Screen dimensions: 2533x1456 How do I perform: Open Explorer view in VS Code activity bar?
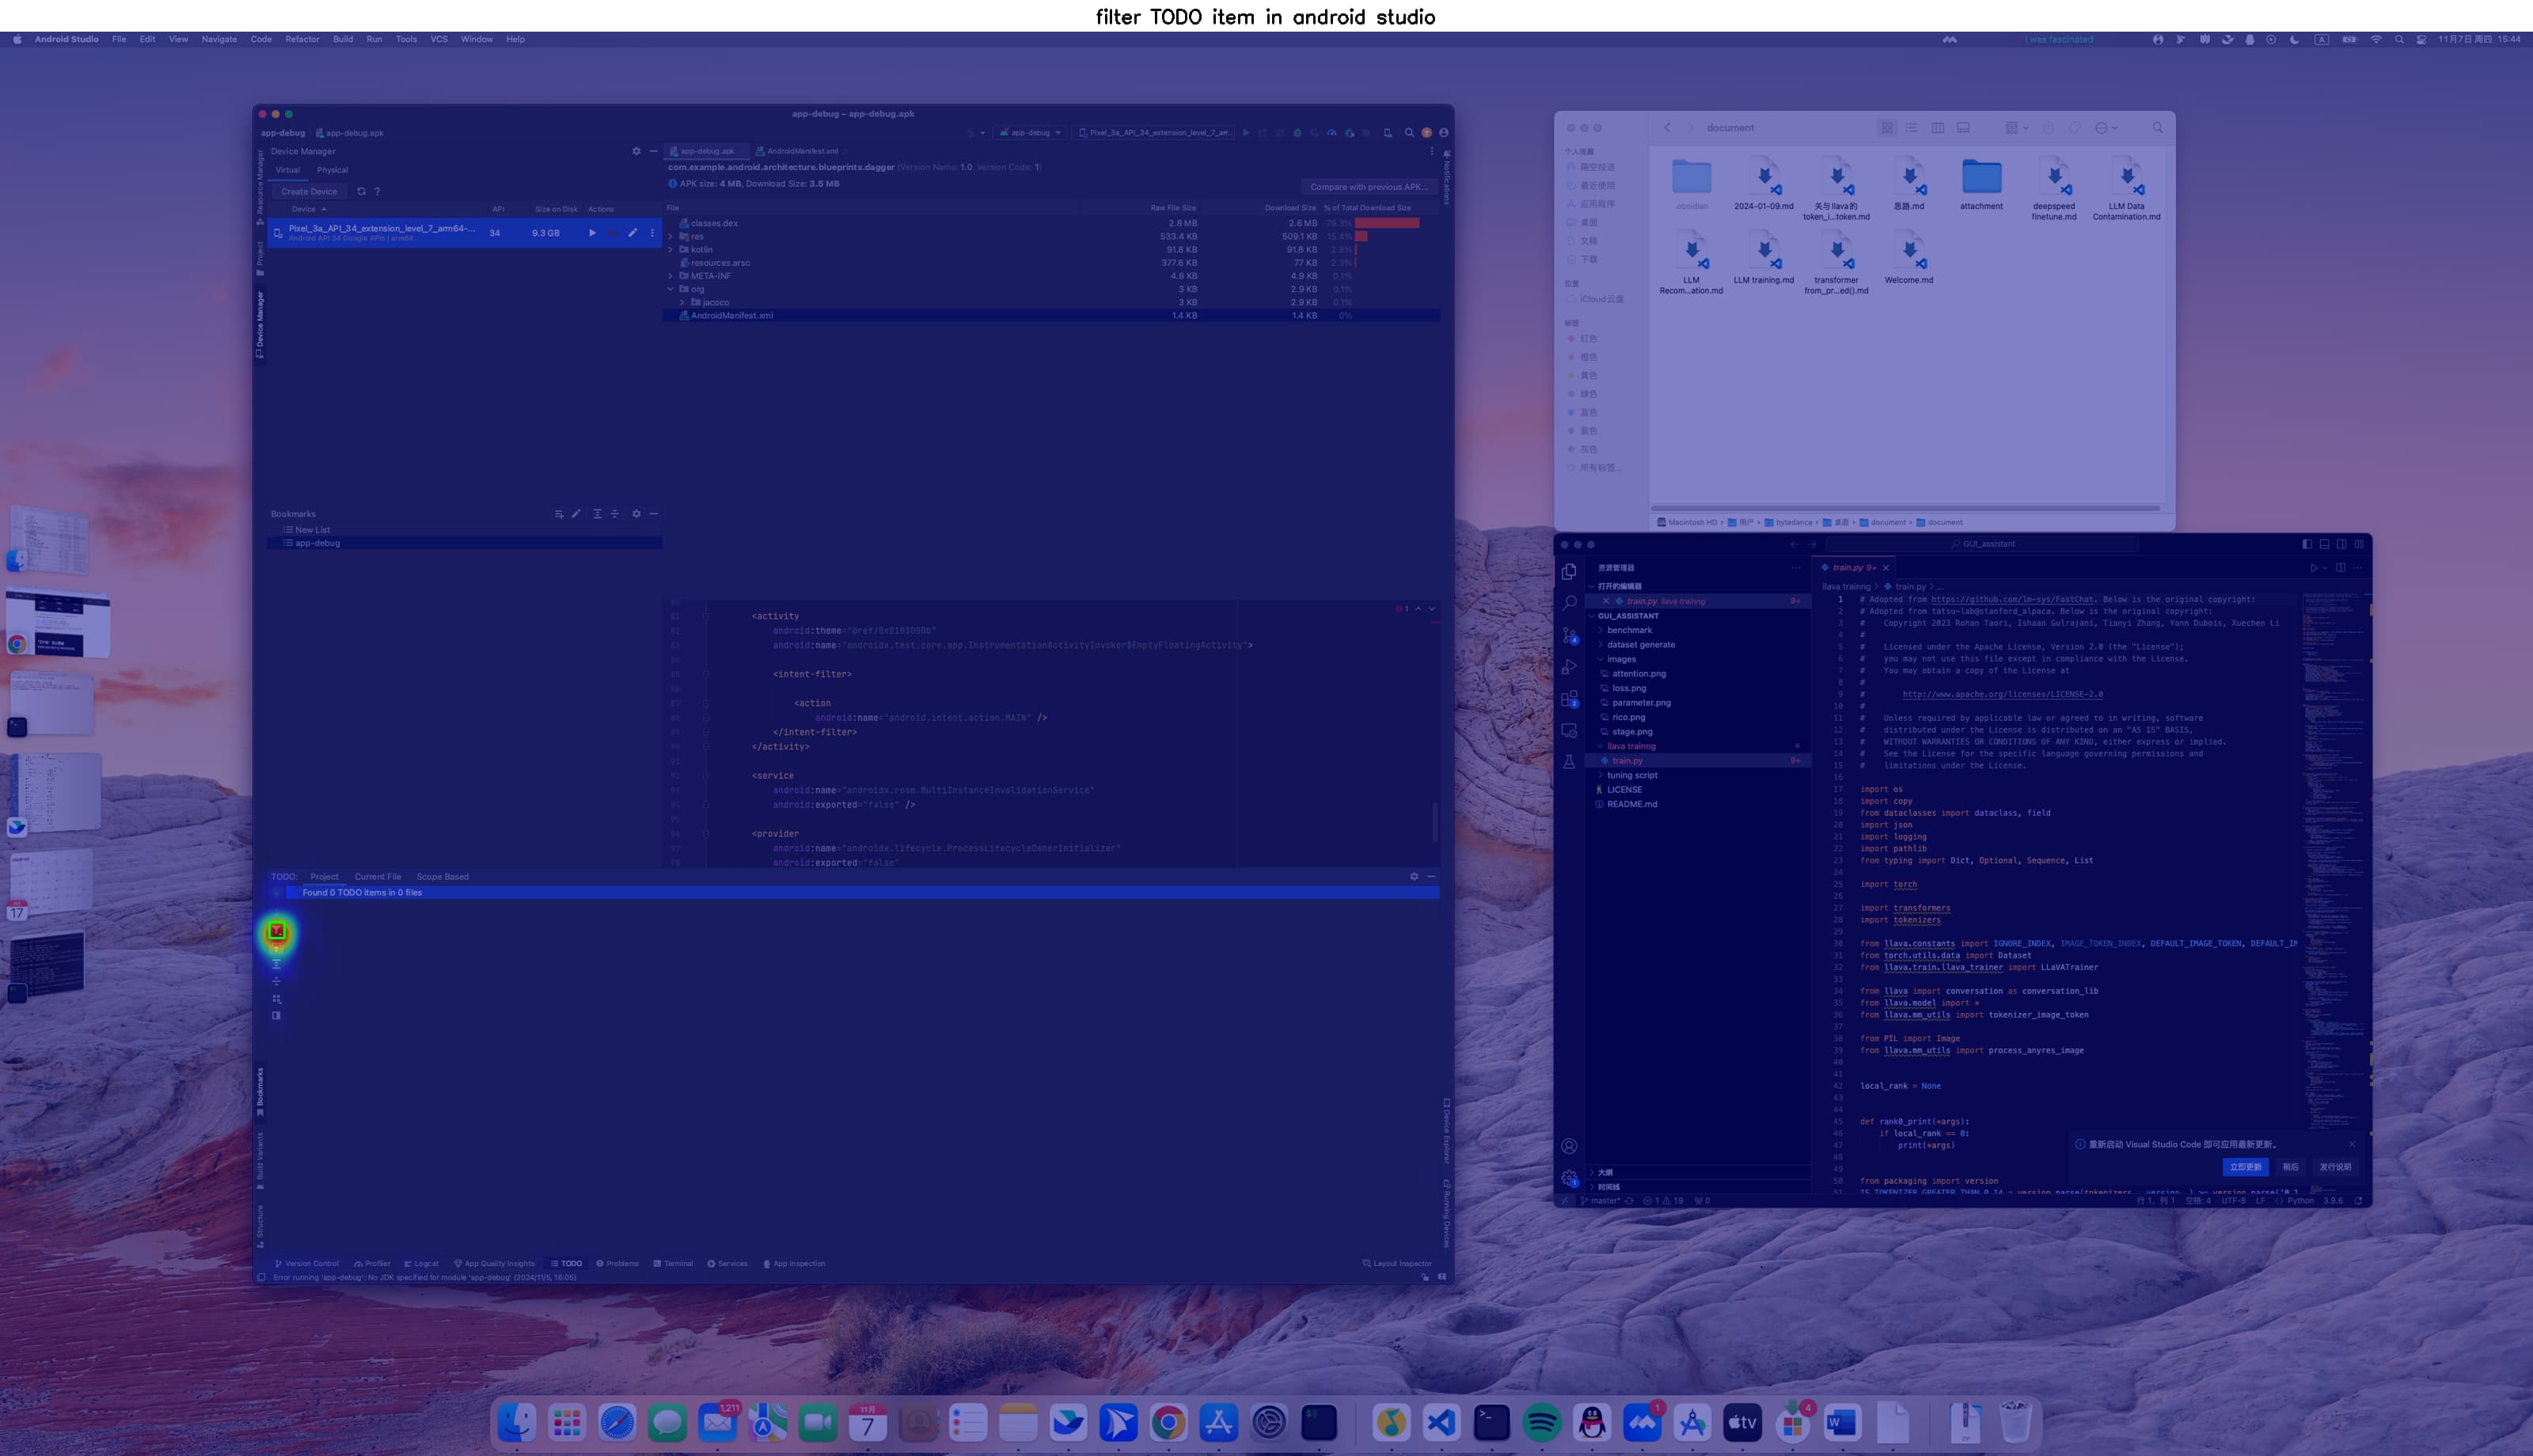click(1569, 571)
